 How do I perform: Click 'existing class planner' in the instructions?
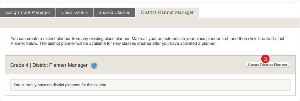click(x=110, y=39)
